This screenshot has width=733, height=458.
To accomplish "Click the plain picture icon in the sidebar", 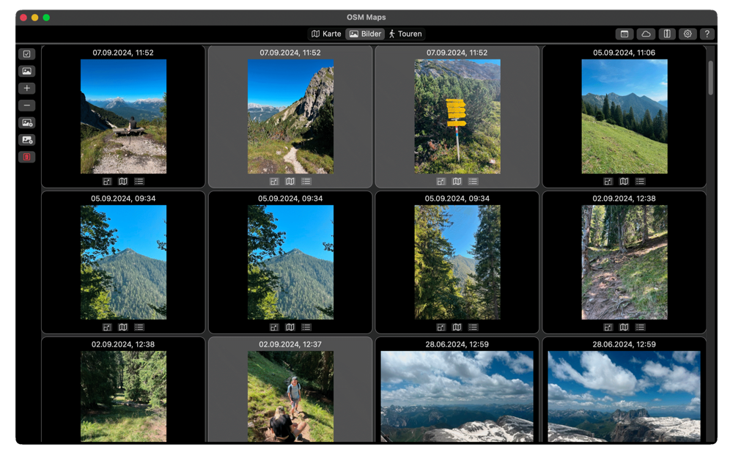I will point(26,71).
